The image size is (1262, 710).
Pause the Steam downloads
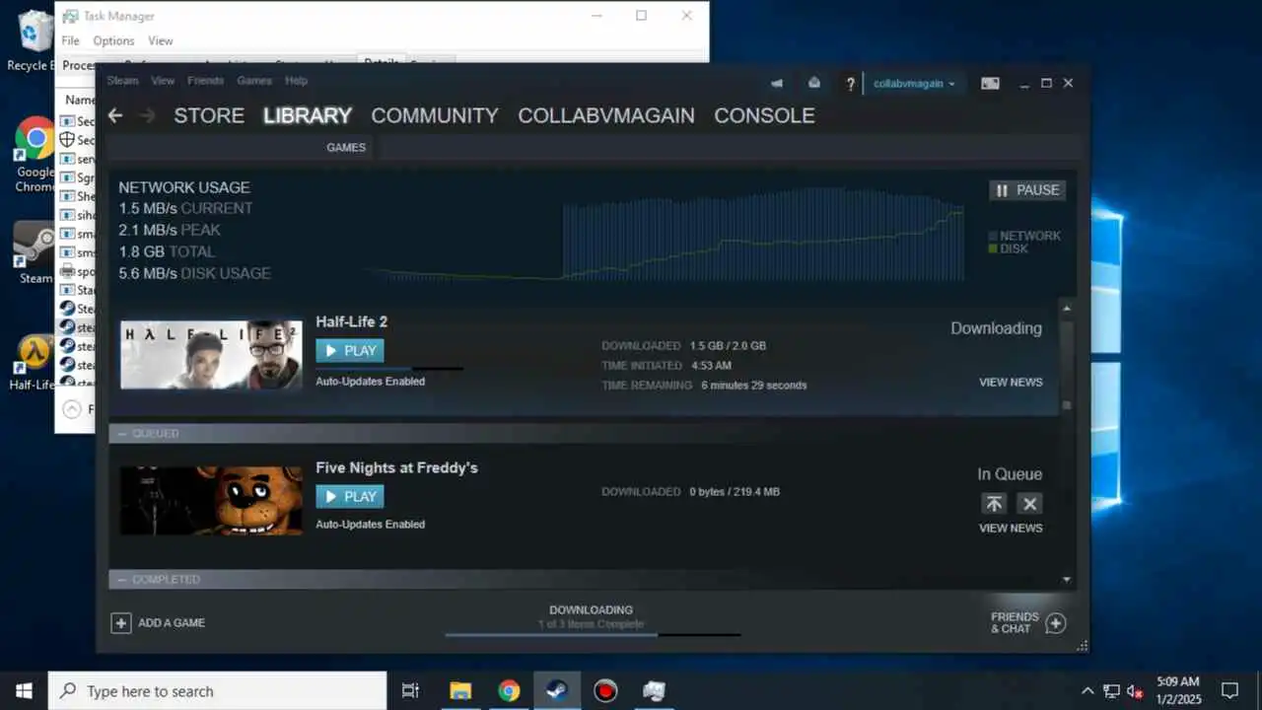click(1027, 190)
